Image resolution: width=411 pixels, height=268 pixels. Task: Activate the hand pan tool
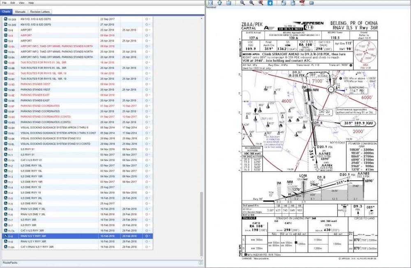pyautogui.click(x=270, y=3)
